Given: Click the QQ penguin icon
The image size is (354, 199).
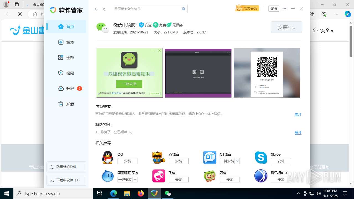Looking at the screenshot, I should point(108,158).
